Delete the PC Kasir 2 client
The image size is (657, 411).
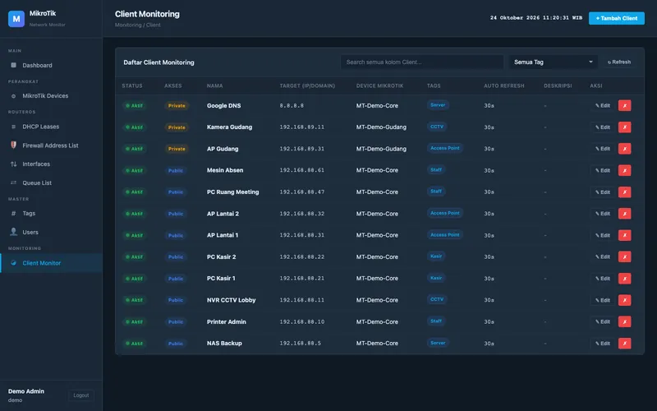click(x=624, y=256)
